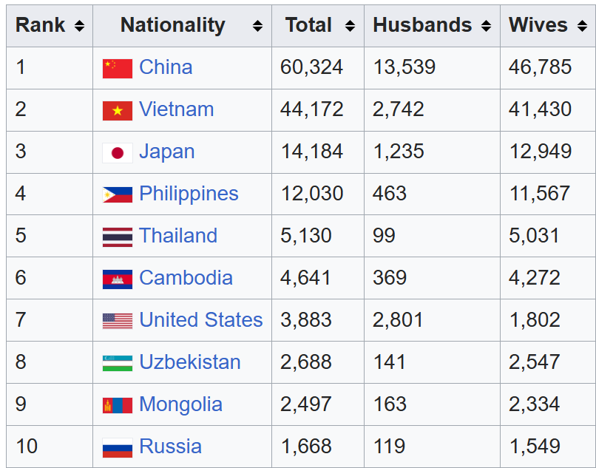
Task: Sort table by Total column arrows
Action: coord(350,26)
